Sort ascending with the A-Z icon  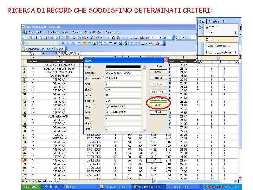click(x=130, y=38)
